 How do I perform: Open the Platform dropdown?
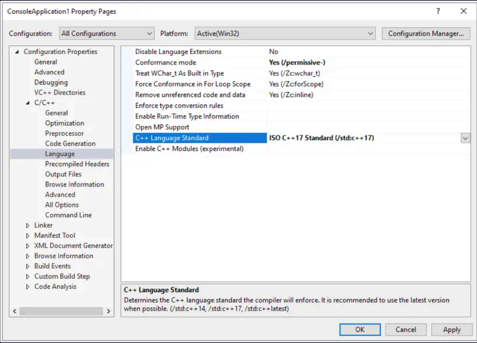pyautogui.click(x=285, y=33)
